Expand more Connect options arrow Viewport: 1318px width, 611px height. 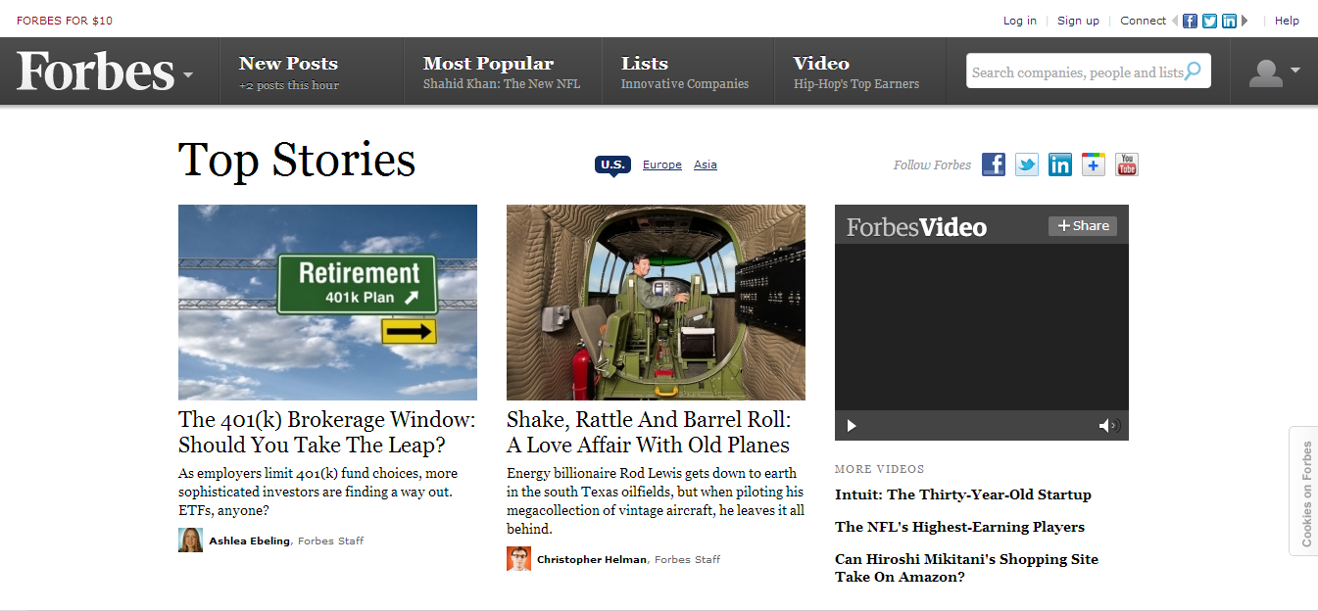(1245, 21)
